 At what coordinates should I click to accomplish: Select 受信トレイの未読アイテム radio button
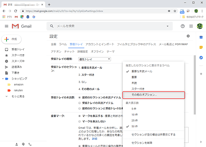[79, 103]
